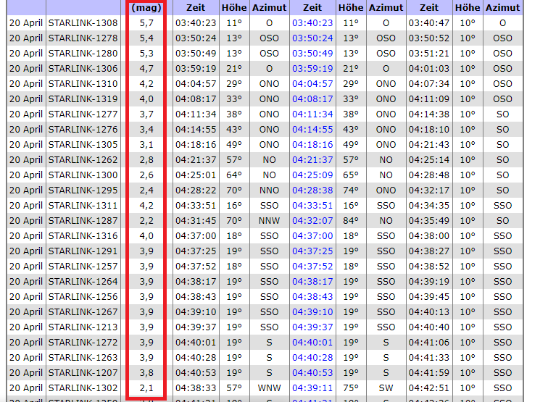548x402 pixels.
Task: Open the blue 04:32:07 pass details
Action: coord(312,220)
